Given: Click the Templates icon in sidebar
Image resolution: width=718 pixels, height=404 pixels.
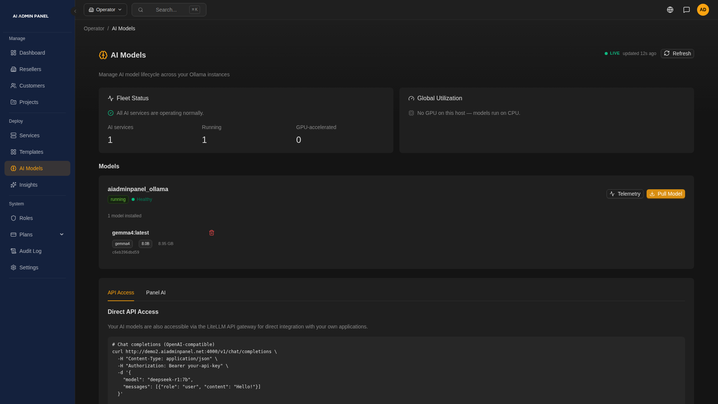Looking at the screenshot, I should (13, 152).
